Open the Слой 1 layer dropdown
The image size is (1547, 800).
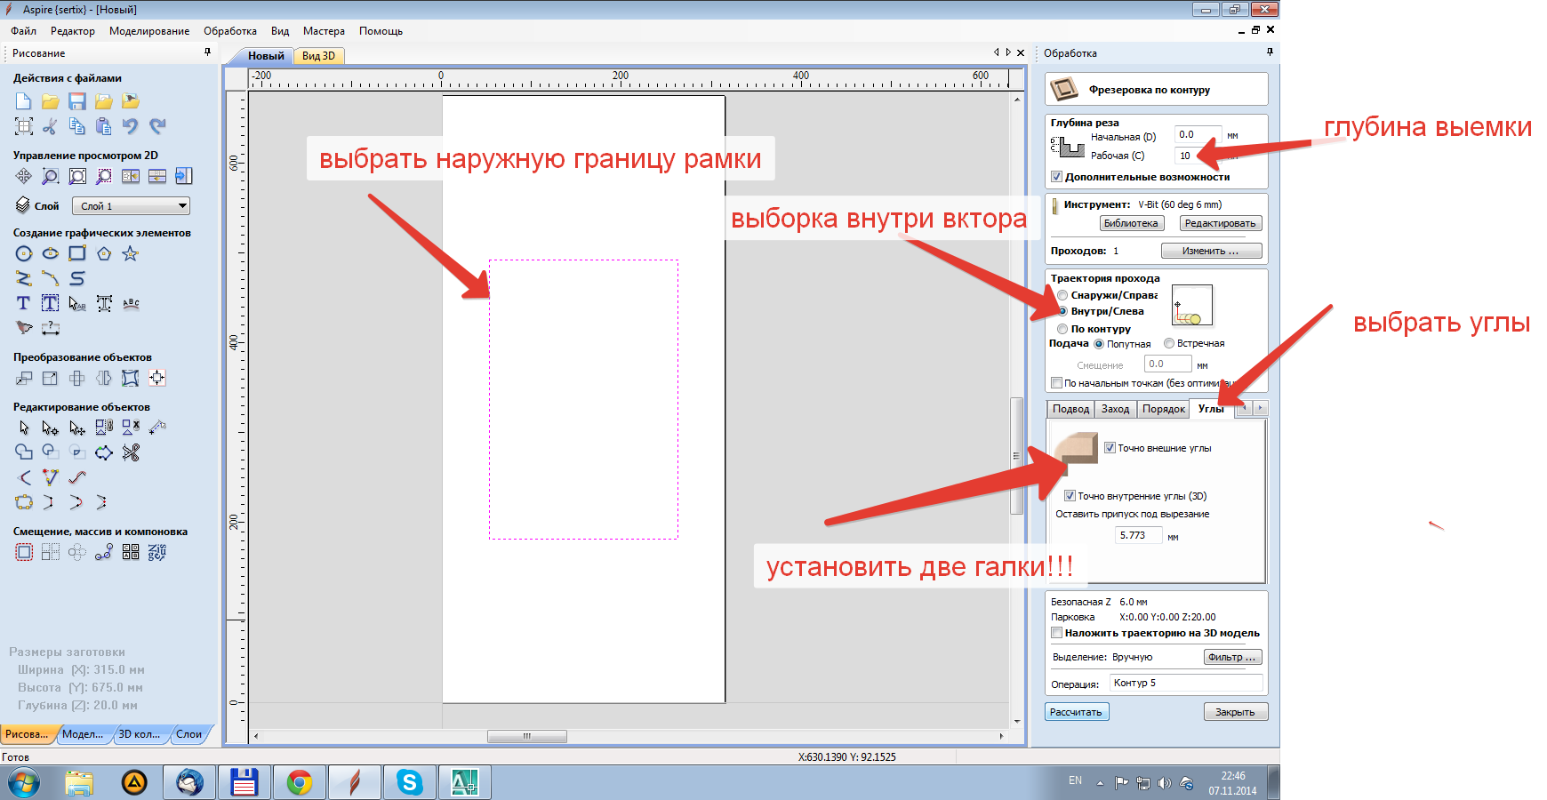pos(132,206)
